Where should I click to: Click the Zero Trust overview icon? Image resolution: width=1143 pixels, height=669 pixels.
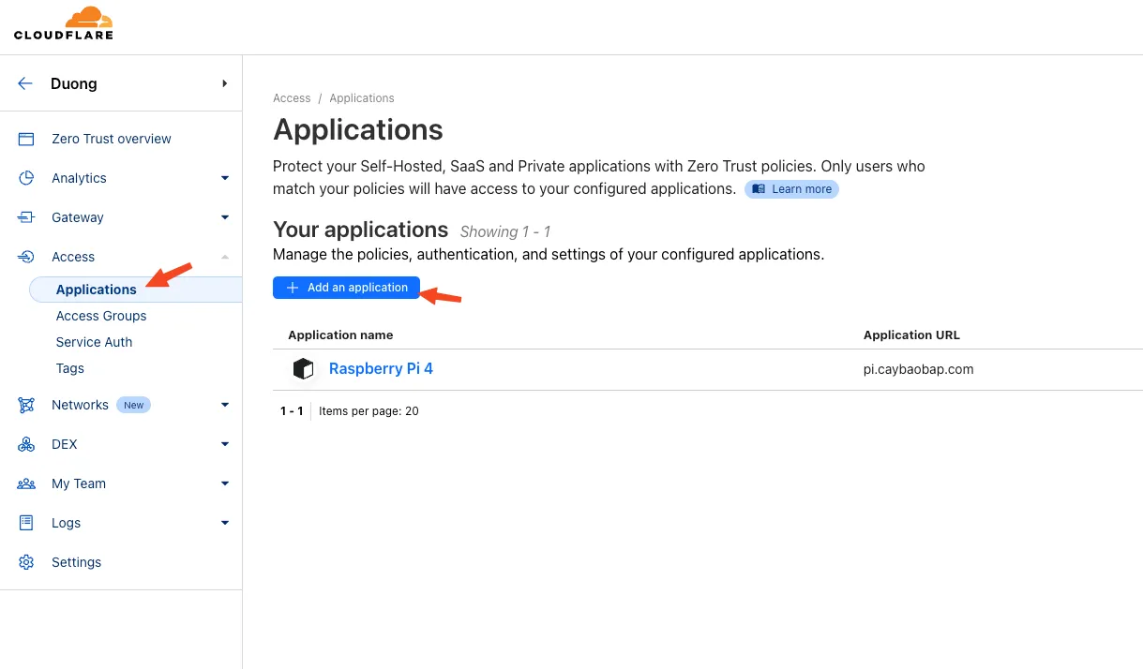25,138
